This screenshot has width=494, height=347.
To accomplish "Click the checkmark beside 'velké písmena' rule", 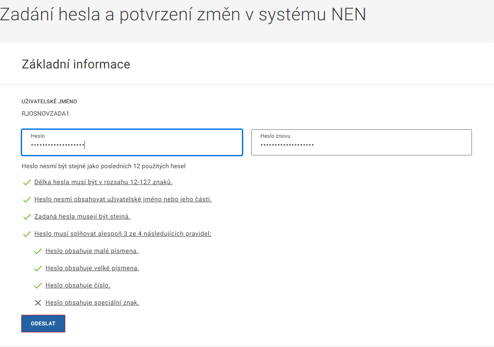I will (x=38, y=268).
